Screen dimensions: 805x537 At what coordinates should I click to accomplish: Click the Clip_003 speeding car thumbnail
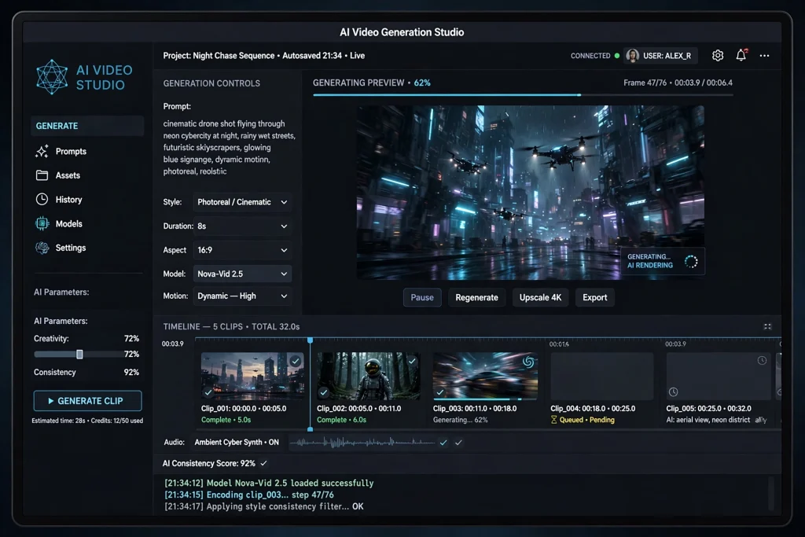pyautogui.click(x=485, y=375)
